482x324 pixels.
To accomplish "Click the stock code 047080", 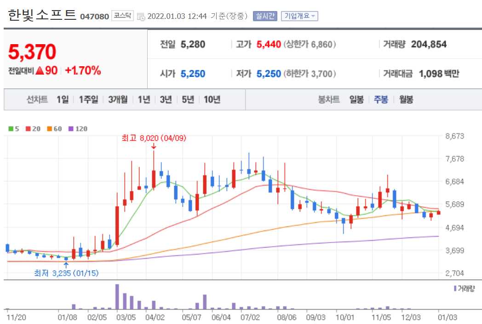I will 96,15.
